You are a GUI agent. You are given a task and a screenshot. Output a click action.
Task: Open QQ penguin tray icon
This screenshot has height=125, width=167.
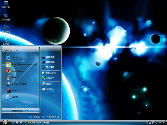(x=150, y=123)
